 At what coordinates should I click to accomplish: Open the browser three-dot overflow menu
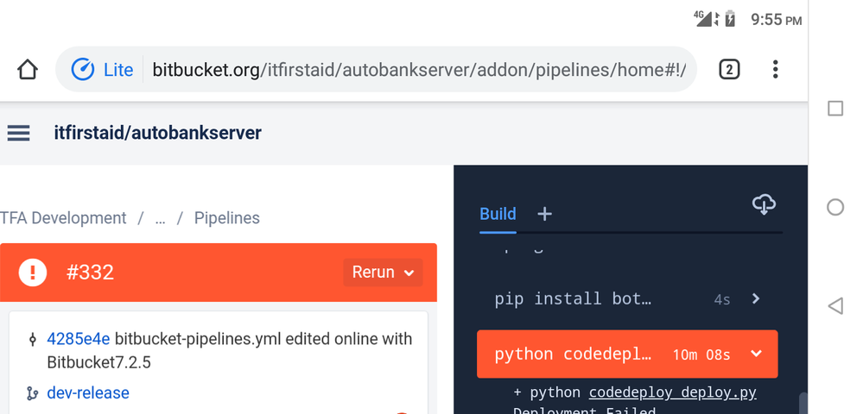pos(775,69)
